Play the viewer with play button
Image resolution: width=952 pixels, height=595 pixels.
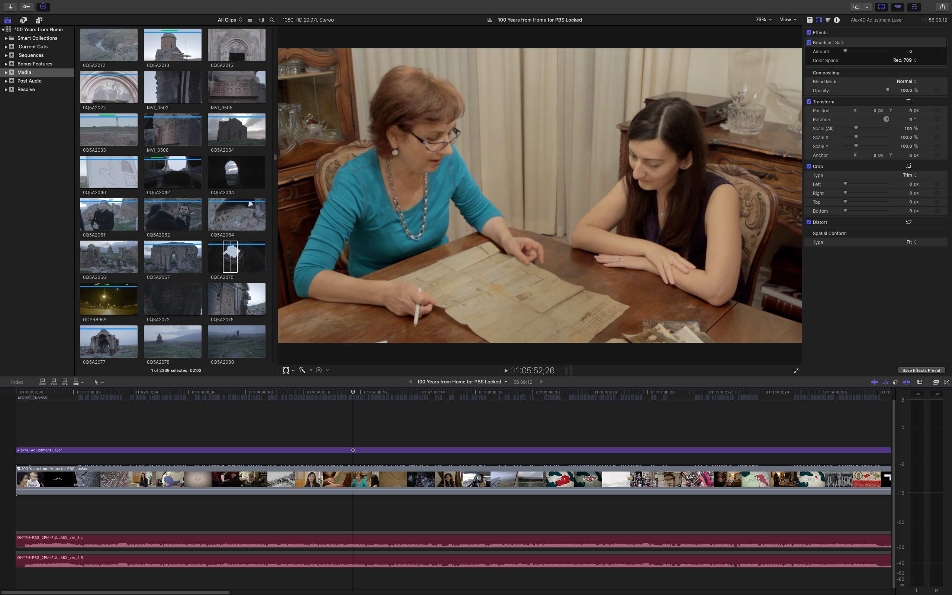tap(506, 371)
